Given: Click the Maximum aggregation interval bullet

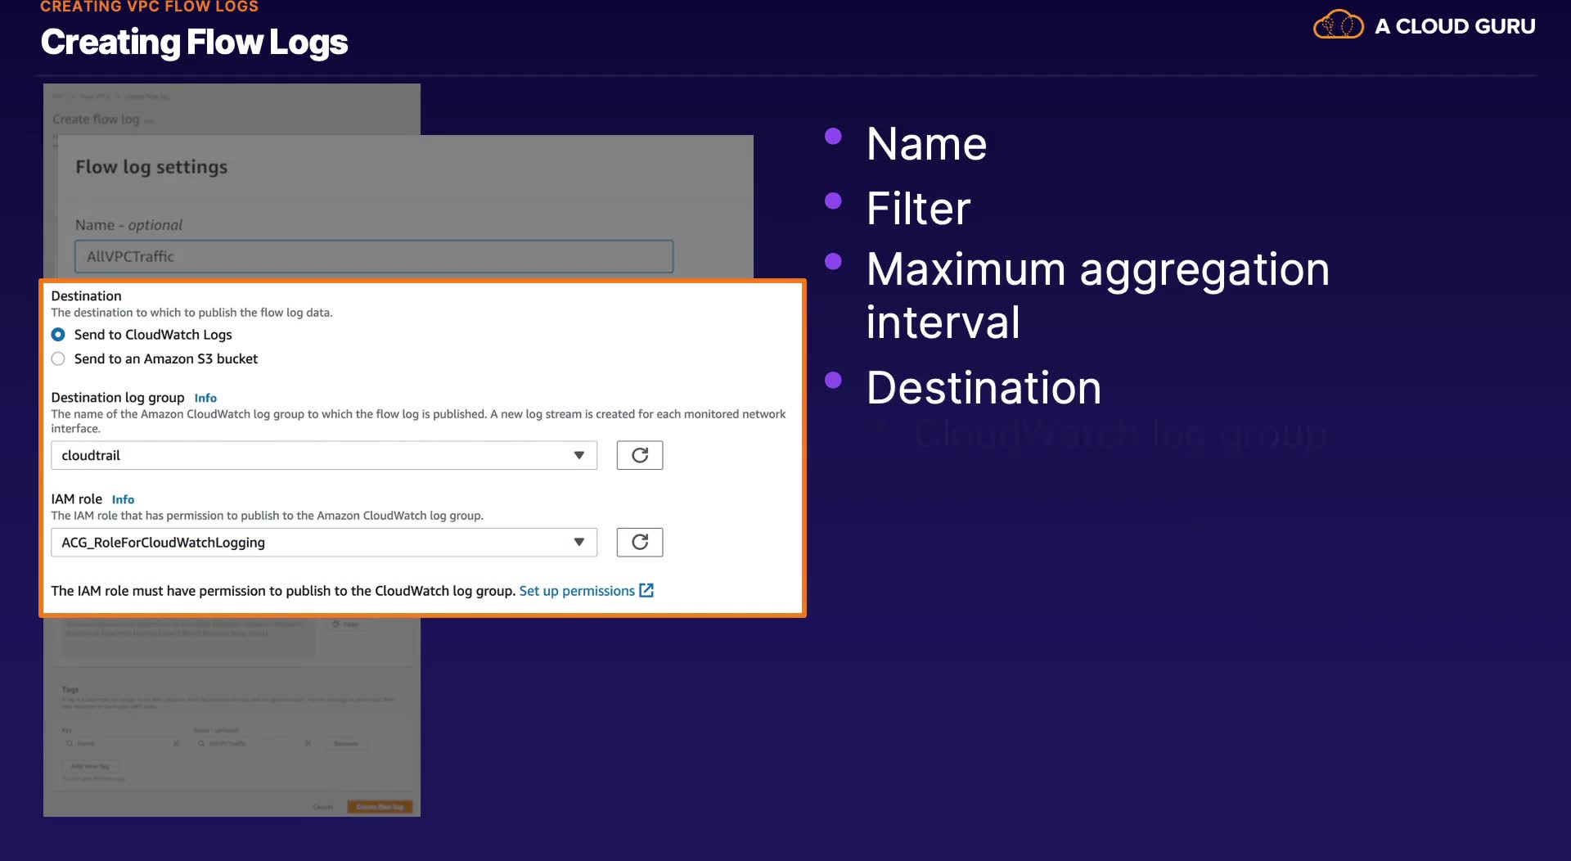Looking at the screenshot, I should (1098, 295).
